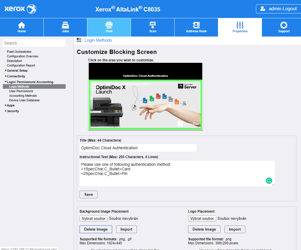Click the Apps label
Viewport: 301px width, 250px height.
pyautogui.click(x=11, y=105)
